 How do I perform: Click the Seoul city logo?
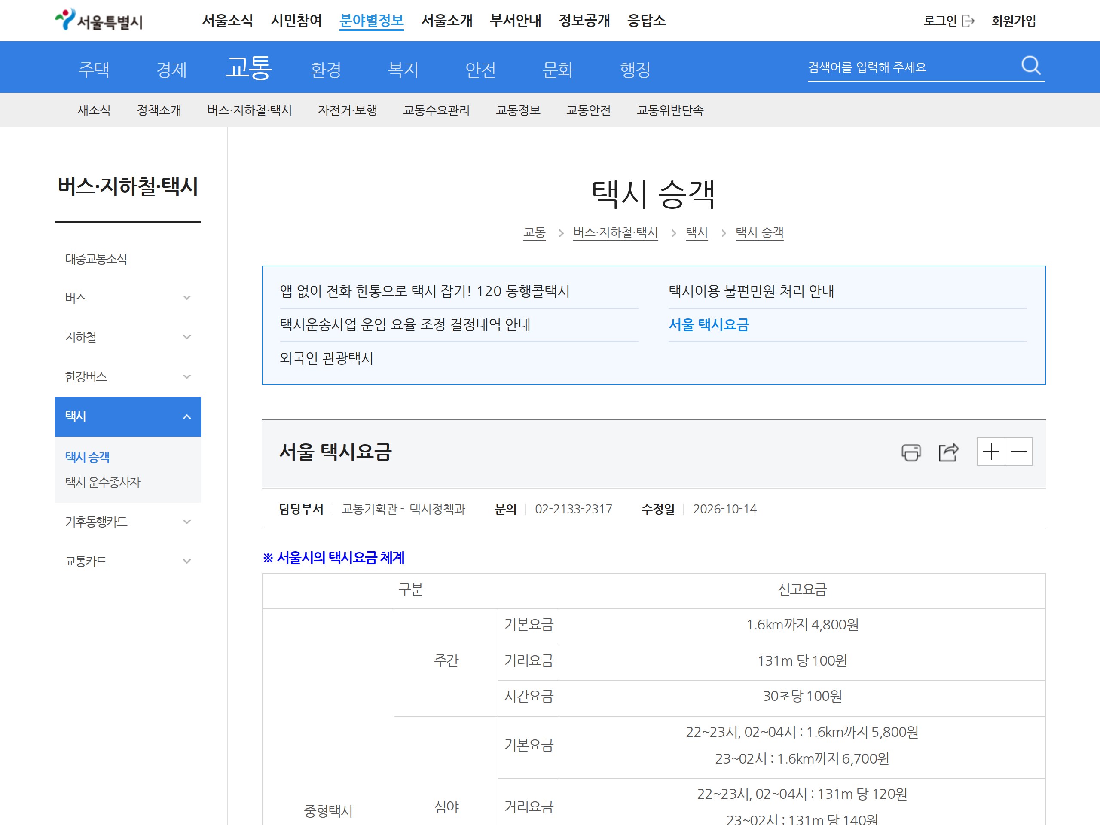pyautogui.click(x=98, y=20)
